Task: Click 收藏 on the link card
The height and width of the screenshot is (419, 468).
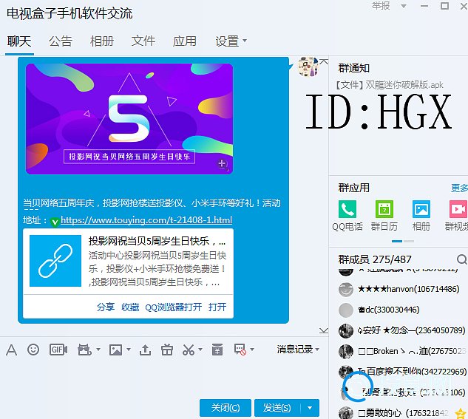Action: click(x=130, y=307)
